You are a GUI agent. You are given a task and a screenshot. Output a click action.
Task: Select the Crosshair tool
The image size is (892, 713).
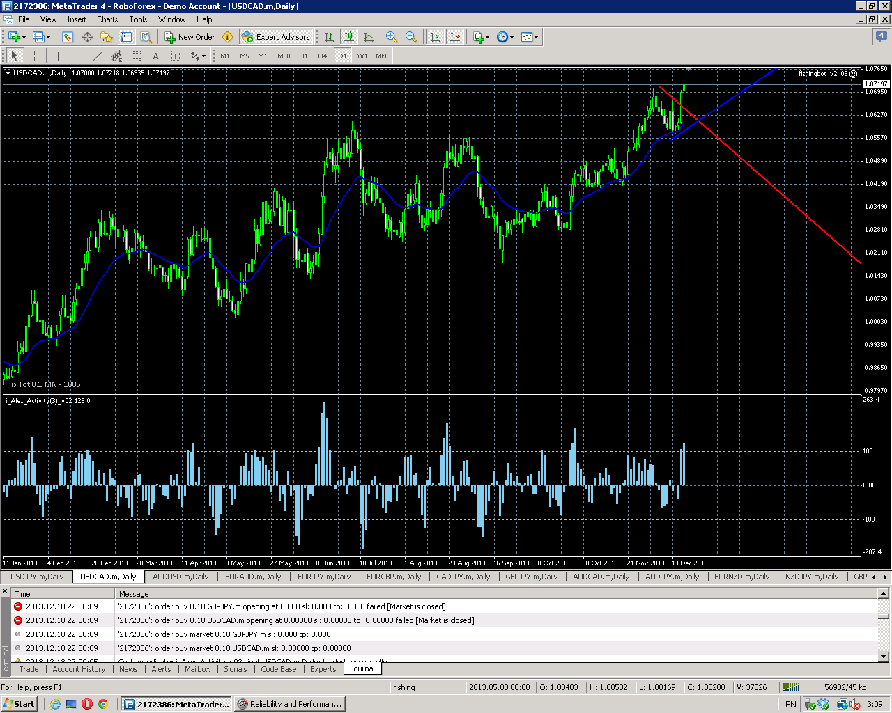[x=34, y=56]
